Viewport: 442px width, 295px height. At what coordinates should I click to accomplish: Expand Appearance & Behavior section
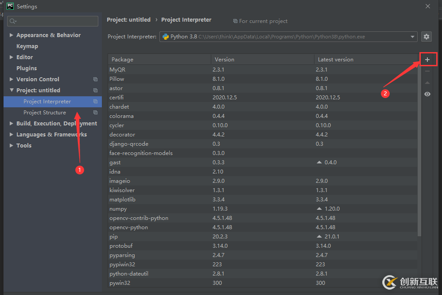point(12,35)
